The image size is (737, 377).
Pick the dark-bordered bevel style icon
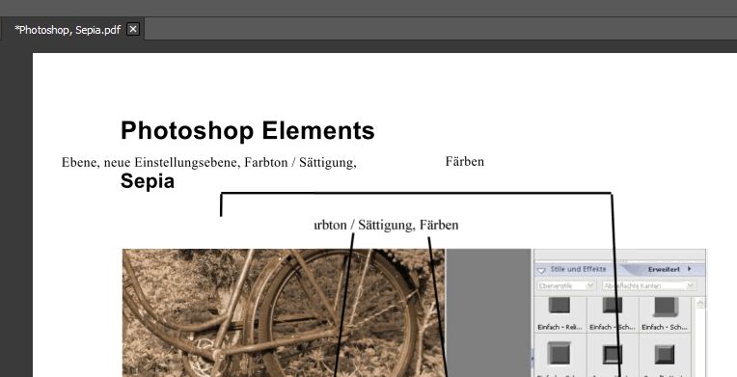tap(613, 355)
